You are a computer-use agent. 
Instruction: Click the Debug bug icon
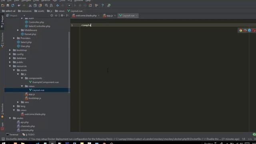(80, 5)
